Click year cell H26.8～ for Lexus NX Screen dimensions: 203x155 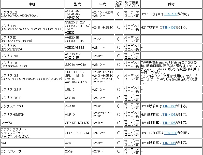[x=103, y=56]
